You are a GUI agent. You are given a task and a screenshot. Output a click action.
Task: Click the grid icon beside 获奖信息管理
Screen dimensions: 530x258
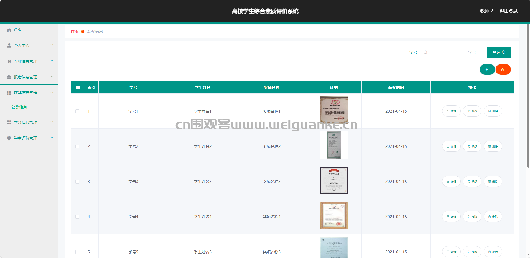9,93
